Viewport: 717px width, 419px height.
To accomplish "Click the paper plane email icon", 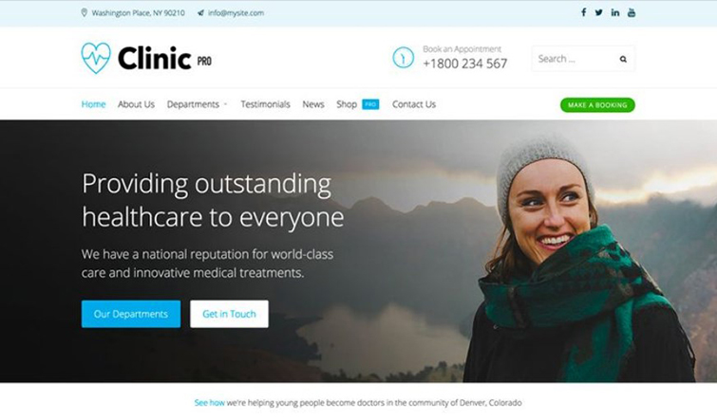I will tap(200, 12).
